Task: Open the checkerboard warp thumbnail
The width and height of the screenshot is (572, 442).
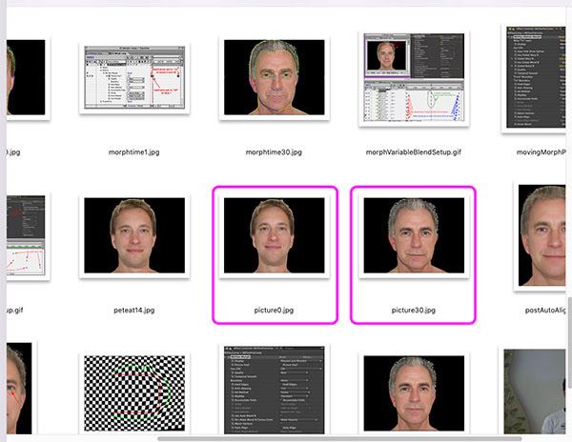Action: (134, 393)
